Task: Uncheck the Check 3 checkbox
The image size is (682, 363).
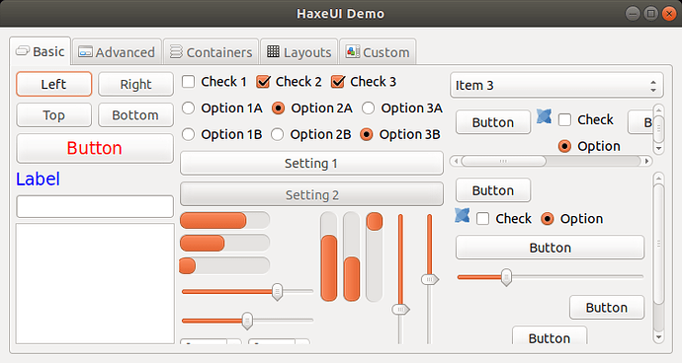Action: pyautogui.click(x=338, y=82)
